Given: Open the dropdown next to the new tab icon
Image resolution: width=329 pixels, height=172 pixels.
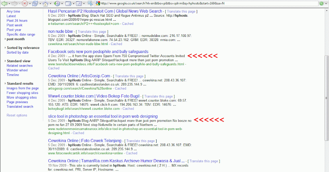Looking at the screenshot, I should point(73,4).
